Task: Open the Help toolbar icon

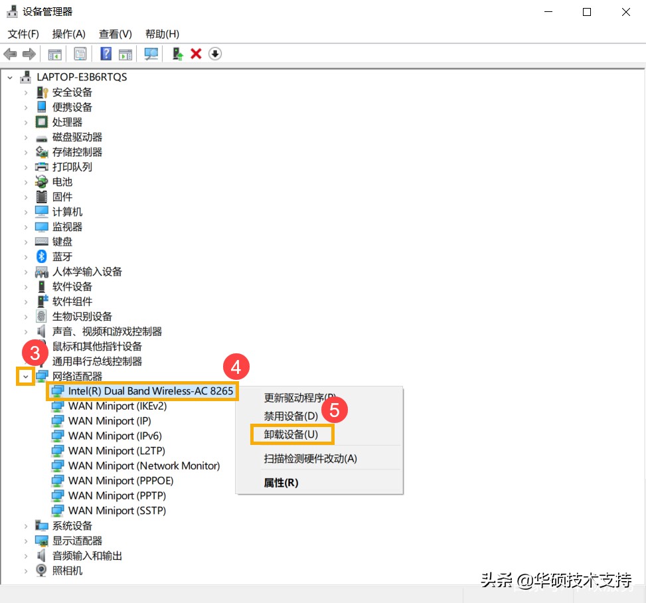Action: click(x=105, y=53)
